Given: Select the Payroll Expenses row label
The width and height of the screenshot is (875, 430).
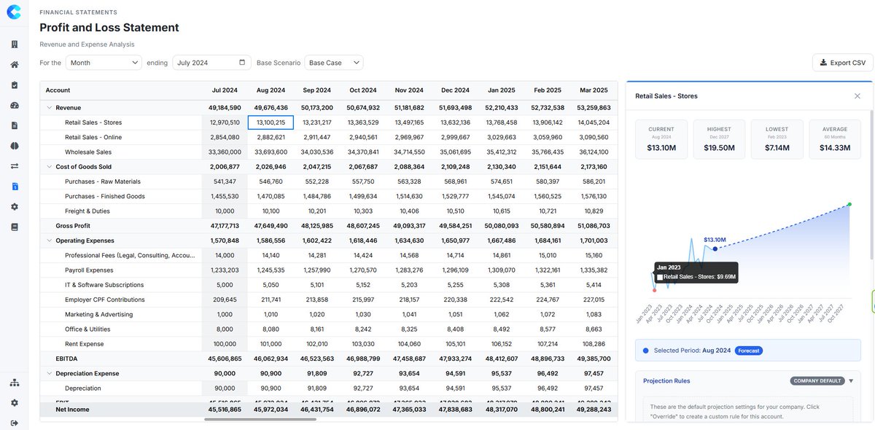Looking at the screenshot, I should pyautogui.click(x=89, y=270).
